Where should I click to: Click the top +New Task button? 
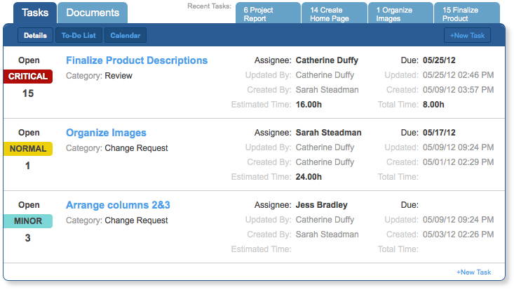click(467, 35)
